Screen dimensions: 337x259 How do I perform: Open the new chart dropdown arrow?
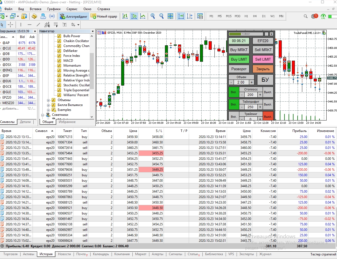pyautogui.click(x=7, y=16)
